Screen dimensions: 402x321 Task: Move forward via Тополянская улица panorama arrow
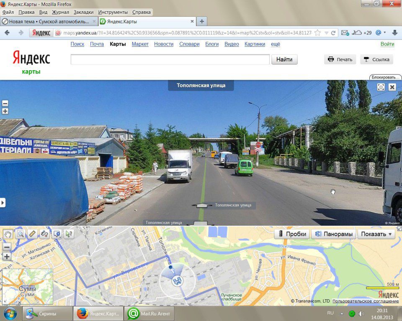(x=202, y=205)
